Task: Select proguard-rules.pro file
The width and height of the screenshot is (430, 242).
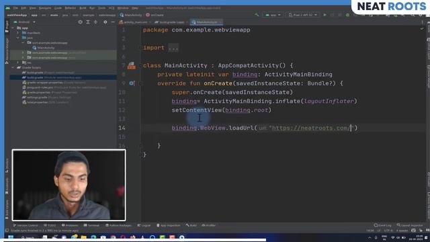Action: coord(64,87)
